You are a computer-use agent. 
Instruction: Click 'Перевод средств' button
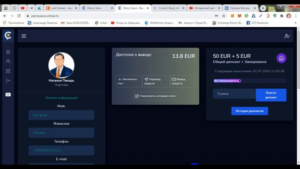tap(156, 81)
